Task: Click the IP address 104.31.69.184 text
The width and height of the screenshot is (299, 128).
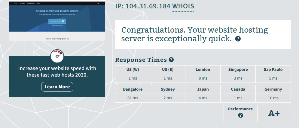Action: pyautogui.click(x=142, y=6)
